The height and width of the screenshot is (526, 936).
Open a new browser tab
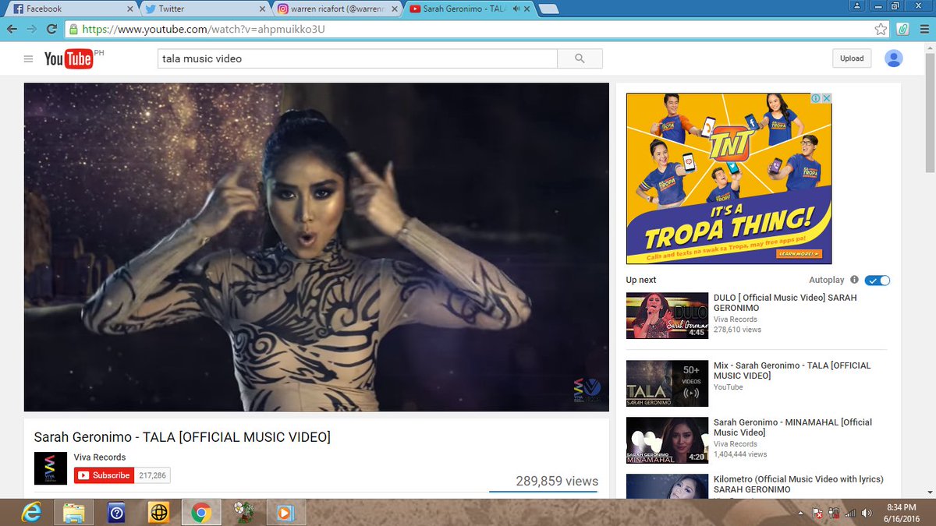click(548, 9)
